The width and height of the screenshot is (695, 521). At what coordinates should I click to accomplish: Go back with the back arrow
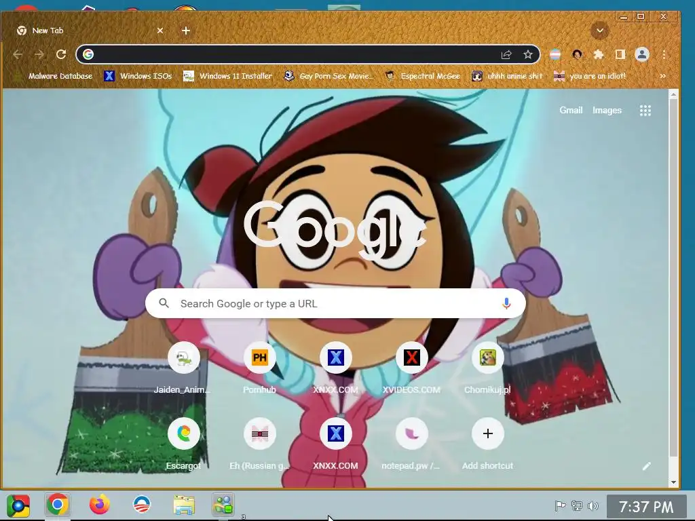18,54
